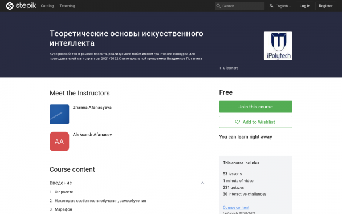Click the Free price label

(226, 92)
